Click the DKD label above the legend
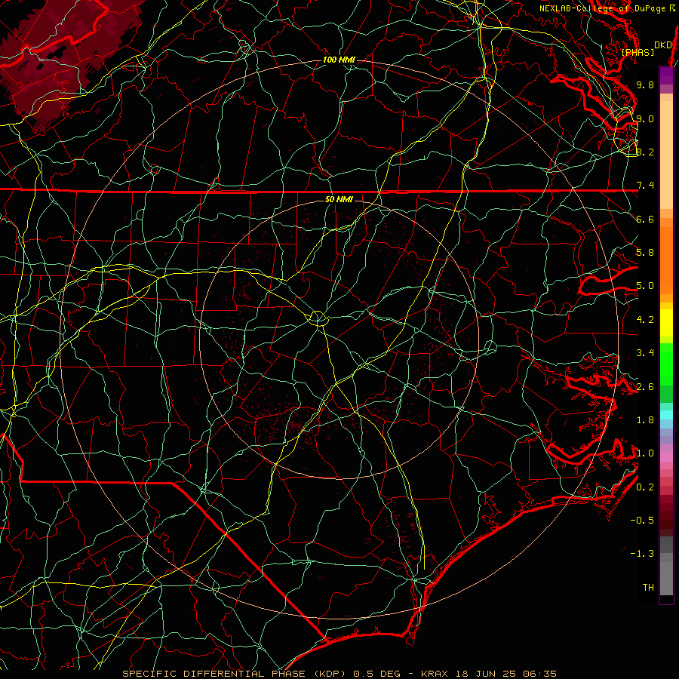 click(663, 45)
